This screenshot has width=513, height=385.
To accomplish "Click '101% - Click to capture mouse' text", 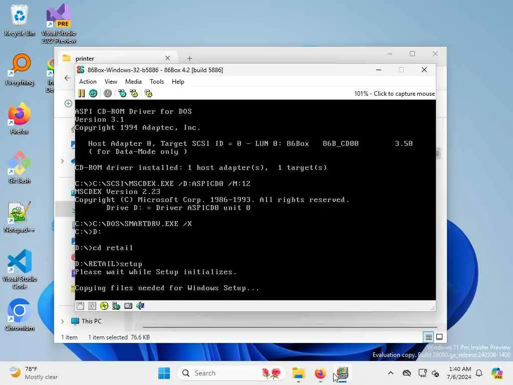I will 394,94.
